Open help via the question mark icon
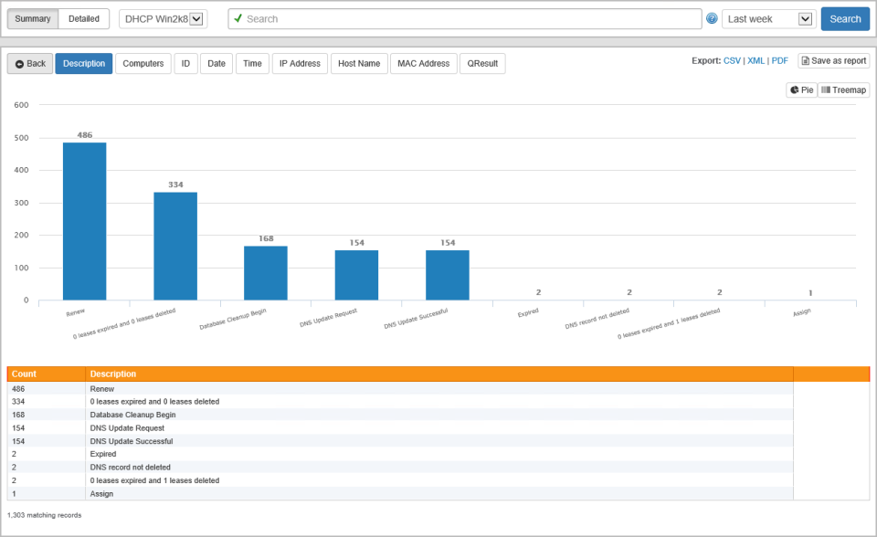 (711, 18)
